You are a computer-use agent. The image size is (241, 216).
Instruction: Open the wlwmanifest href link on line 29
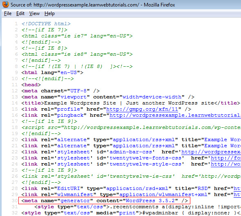point(237,194)
